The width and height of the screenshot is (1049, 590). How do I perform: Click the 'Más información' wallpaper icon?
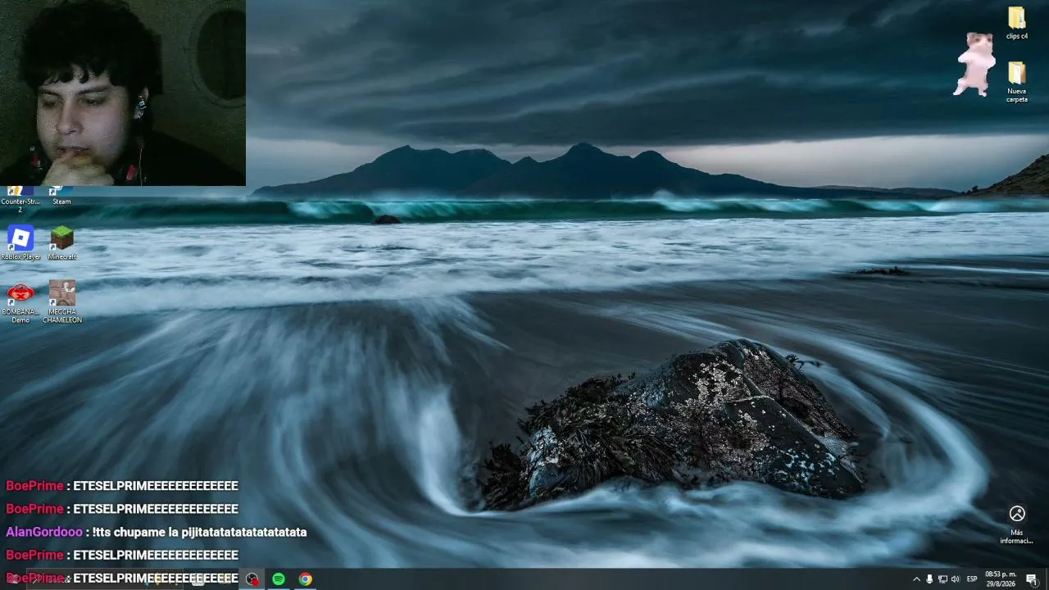click(1017, 524)
